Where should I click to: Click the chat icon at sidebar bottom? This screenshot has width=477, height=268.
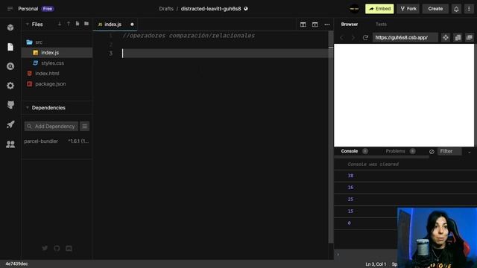coord(69,248)
